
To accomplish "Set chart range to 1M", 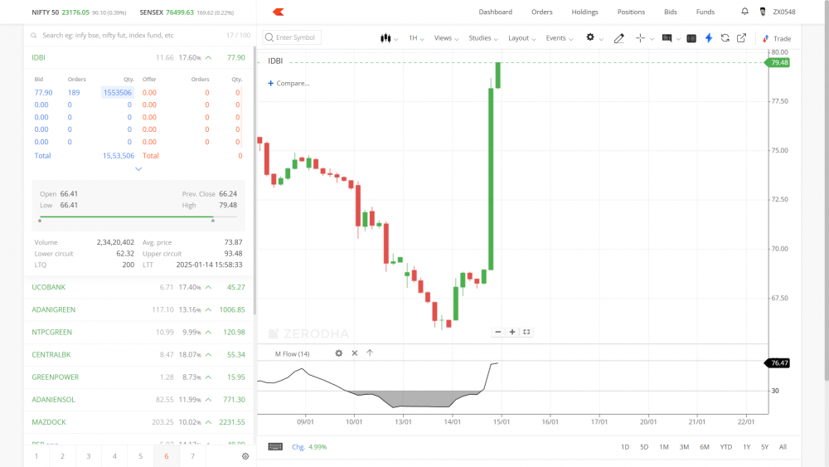I will tap(664, 447).
